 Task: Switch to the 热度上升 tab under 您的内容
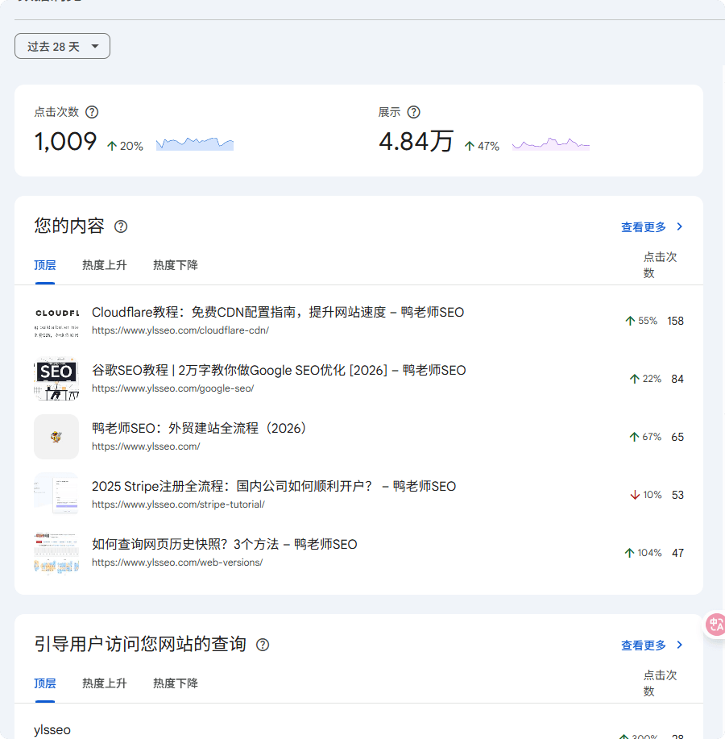105,264
